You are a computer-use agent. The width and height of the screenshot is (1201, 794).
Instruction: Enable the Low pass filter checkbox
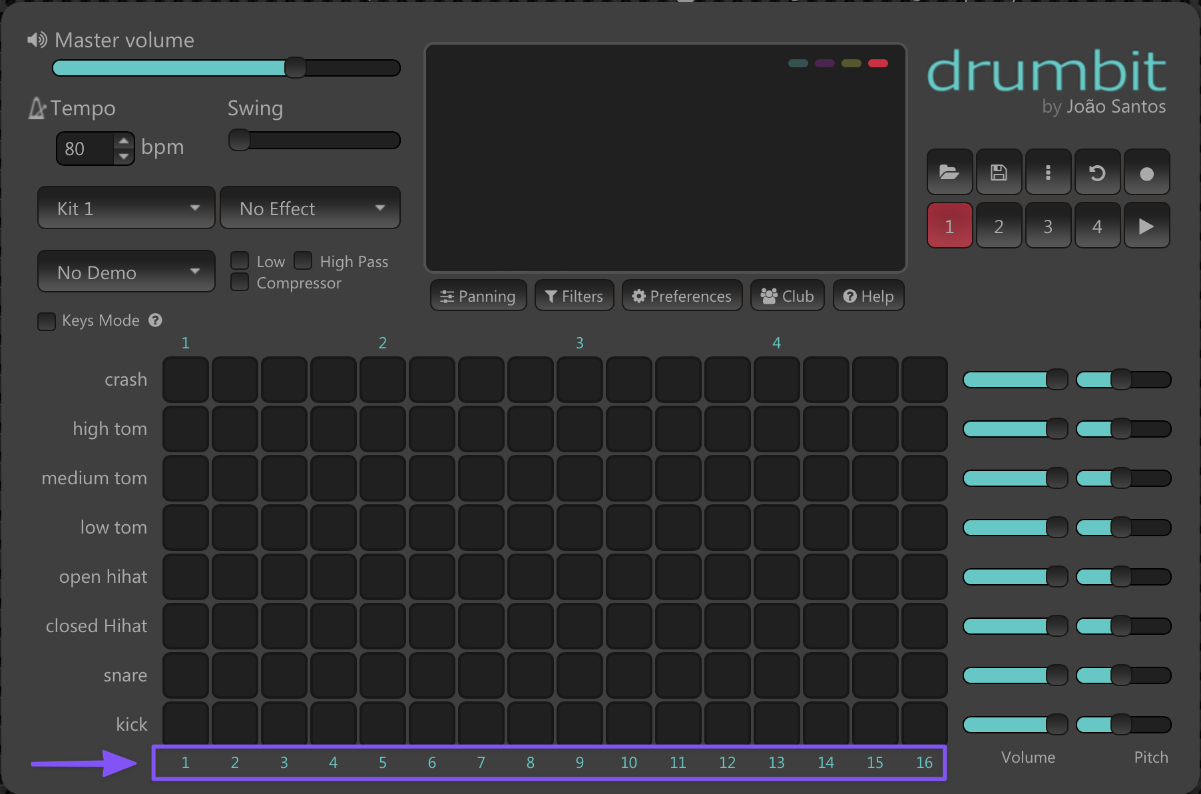240,260
